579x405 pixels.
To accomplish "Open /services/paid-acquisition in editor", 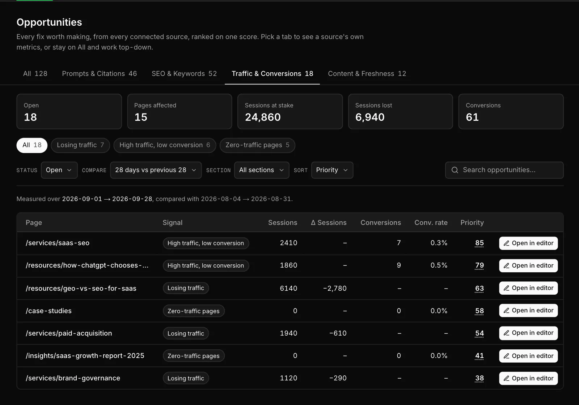I will pyautogui.click(x=528, y=333).
